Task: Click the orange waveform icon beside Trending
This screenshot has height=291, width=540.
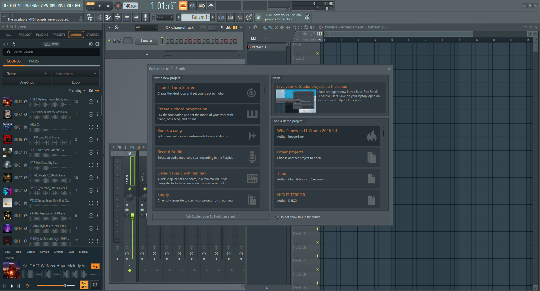Action: click(97, 91)
